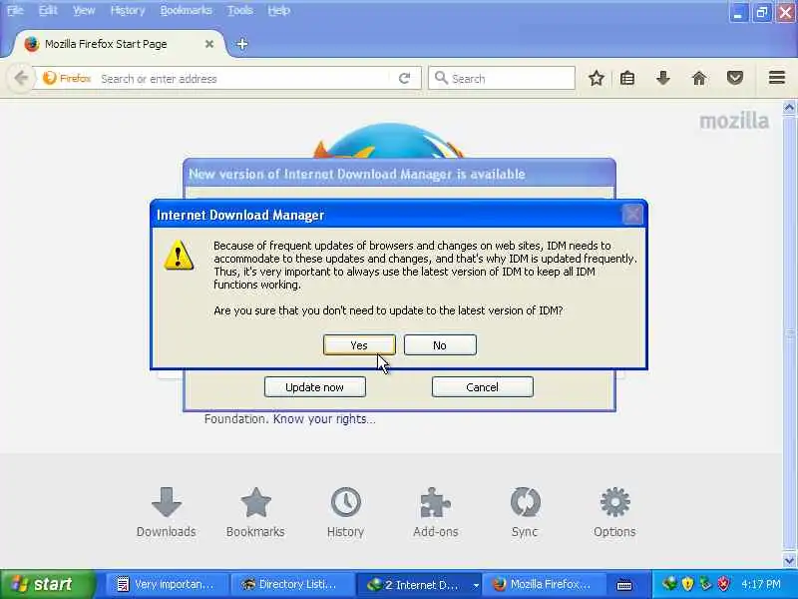The height and width of the screenshot is (599, 798).
Task: Switch to the Very Importan... taskbar item
Action: 166,585
